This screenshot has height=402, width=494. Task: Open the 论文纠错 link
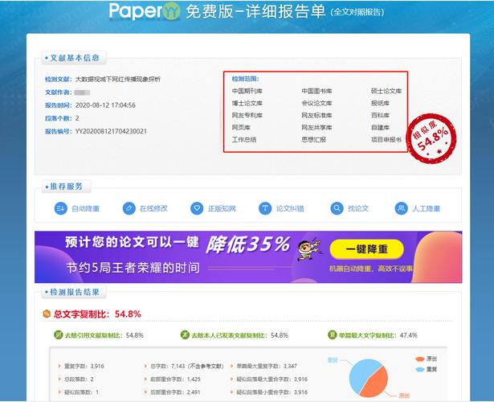[290, 209]
